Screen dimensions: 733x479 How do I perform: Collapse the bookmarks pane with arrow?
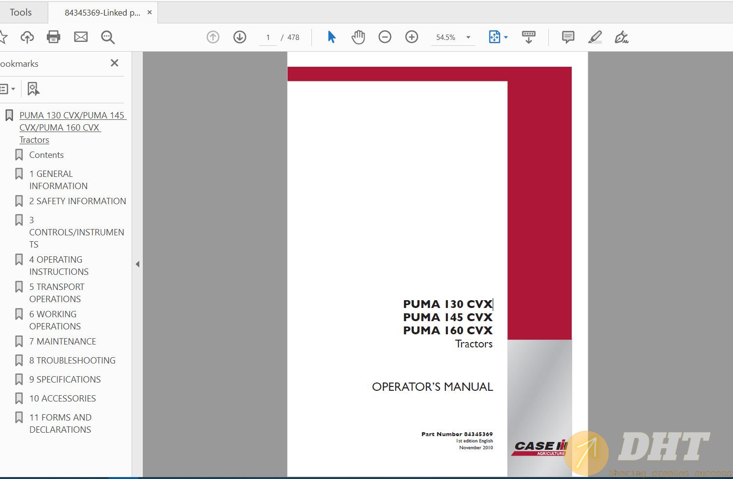[x=137, y=264]
